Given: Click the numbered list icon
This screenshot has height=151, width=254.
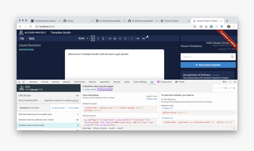Looking at the screenshot, I should tap(125, 38).
